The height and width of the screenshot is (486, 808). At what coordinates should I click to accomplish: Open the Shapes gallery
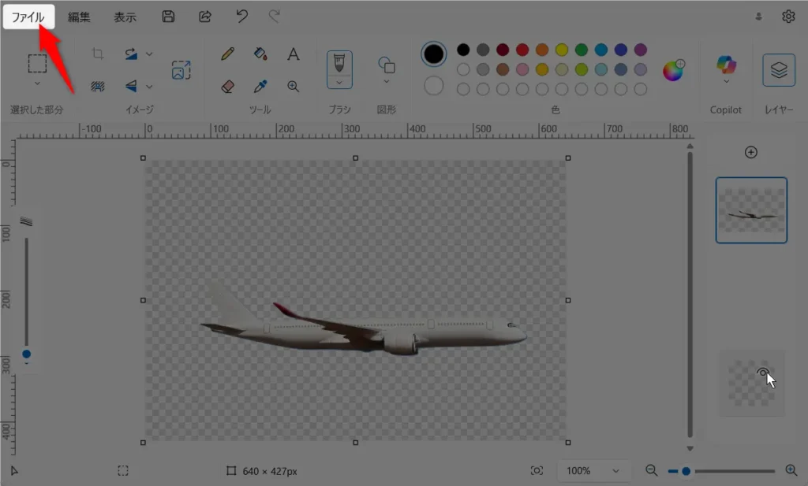(387, 65)
